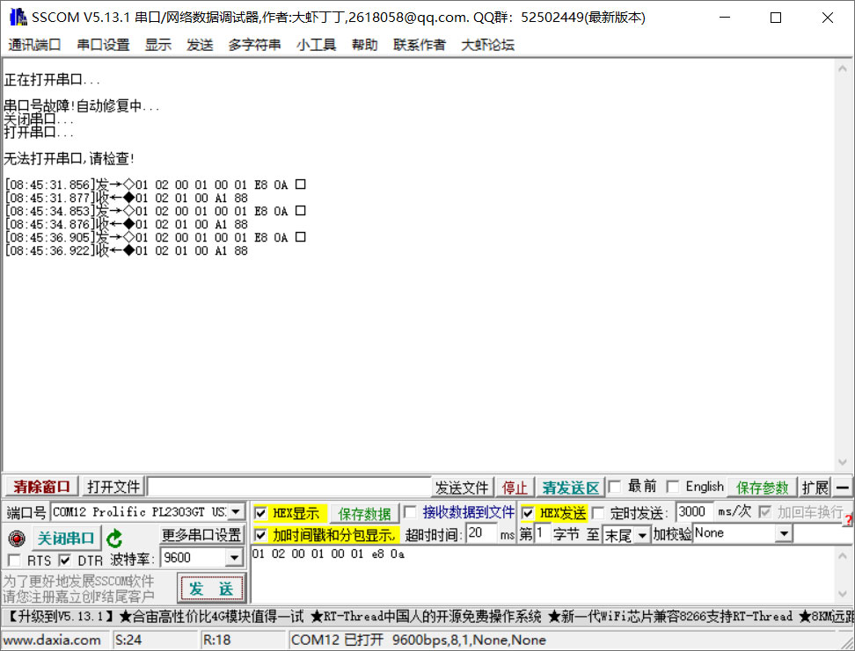Enable the RTS checkbox
The height and width of the screenshot is (651, 855).
coord(14,560)
